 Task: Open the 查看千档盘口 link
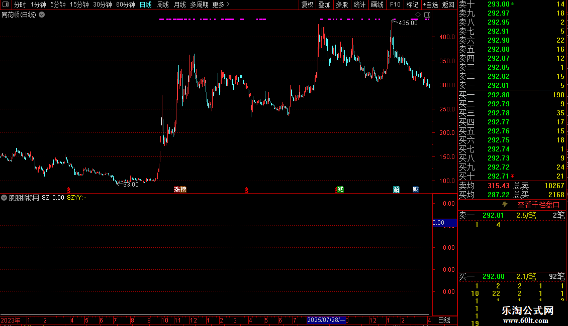[x=539, y=205]
